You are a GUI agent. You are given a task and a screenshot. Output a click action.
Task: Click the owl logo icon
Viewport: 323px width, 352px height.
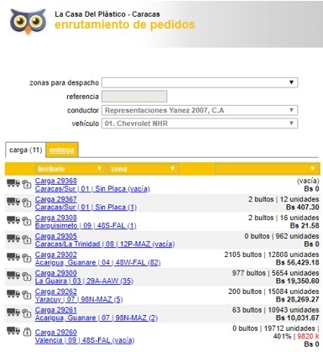(28, 22)
